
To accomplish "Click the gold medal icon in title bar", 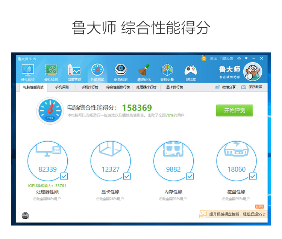I will (204, 58).
